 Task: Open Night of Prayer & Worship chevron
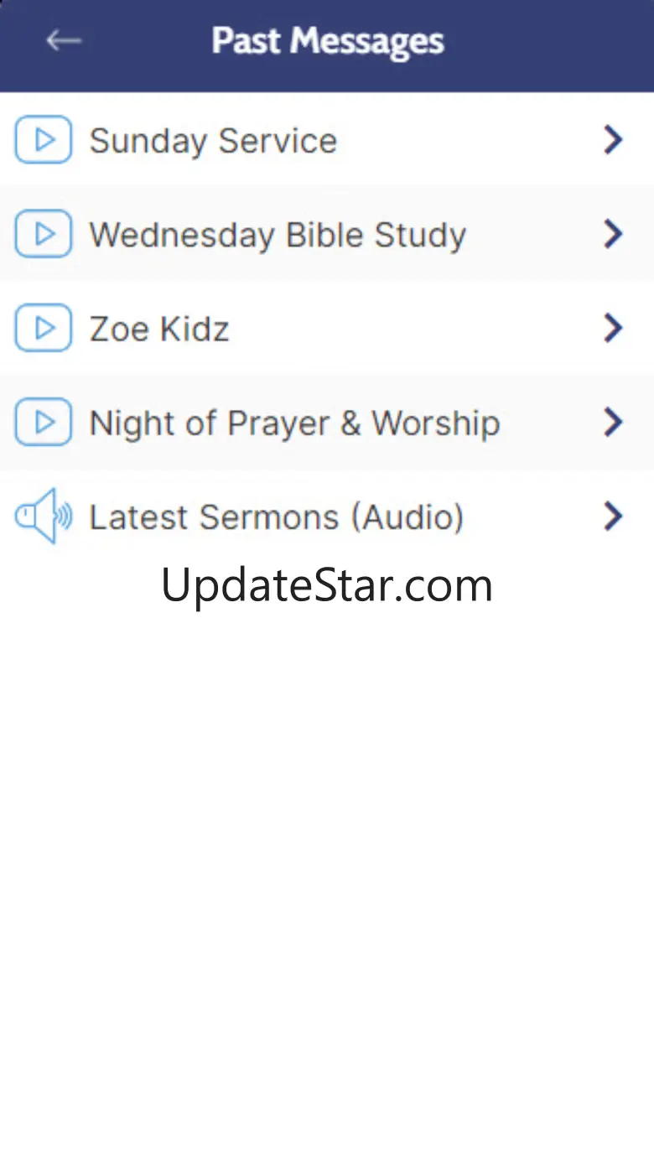click(x=613, y=422)
